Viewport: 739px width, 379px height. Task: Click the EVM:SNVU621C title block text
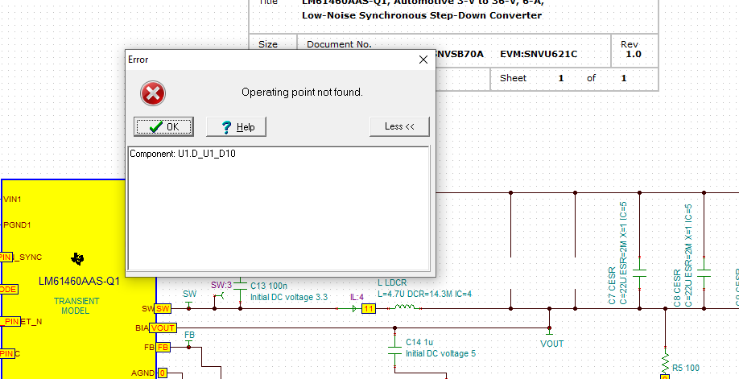(x=539, y=54)
